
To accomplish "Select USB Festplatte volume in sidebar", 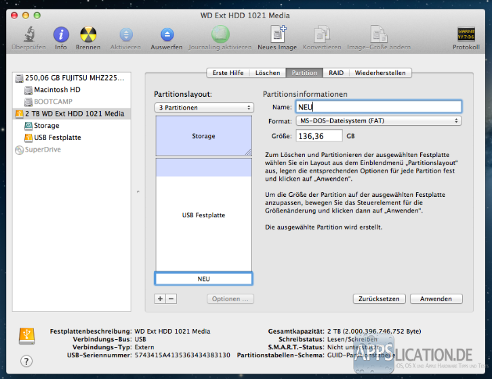I will coord(72,137).
